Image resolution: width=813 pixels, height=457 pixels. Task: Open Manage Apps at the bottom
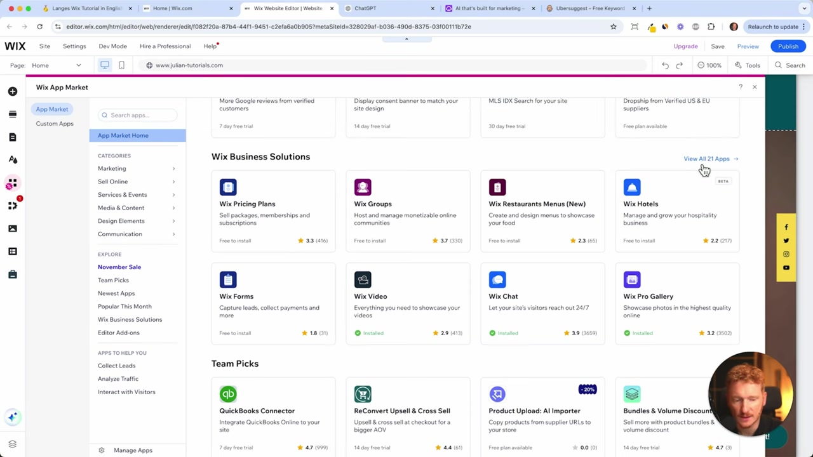[x=133, y=450]
